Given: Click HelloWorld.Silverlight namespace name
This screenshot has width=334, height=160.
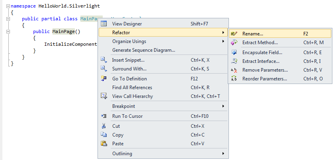Looking at the screenshot, I should 69,6.
